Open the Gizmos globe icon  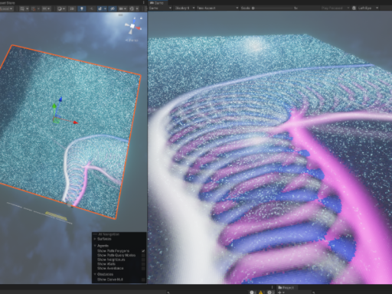pyautogui.click(x=132, y=8)
